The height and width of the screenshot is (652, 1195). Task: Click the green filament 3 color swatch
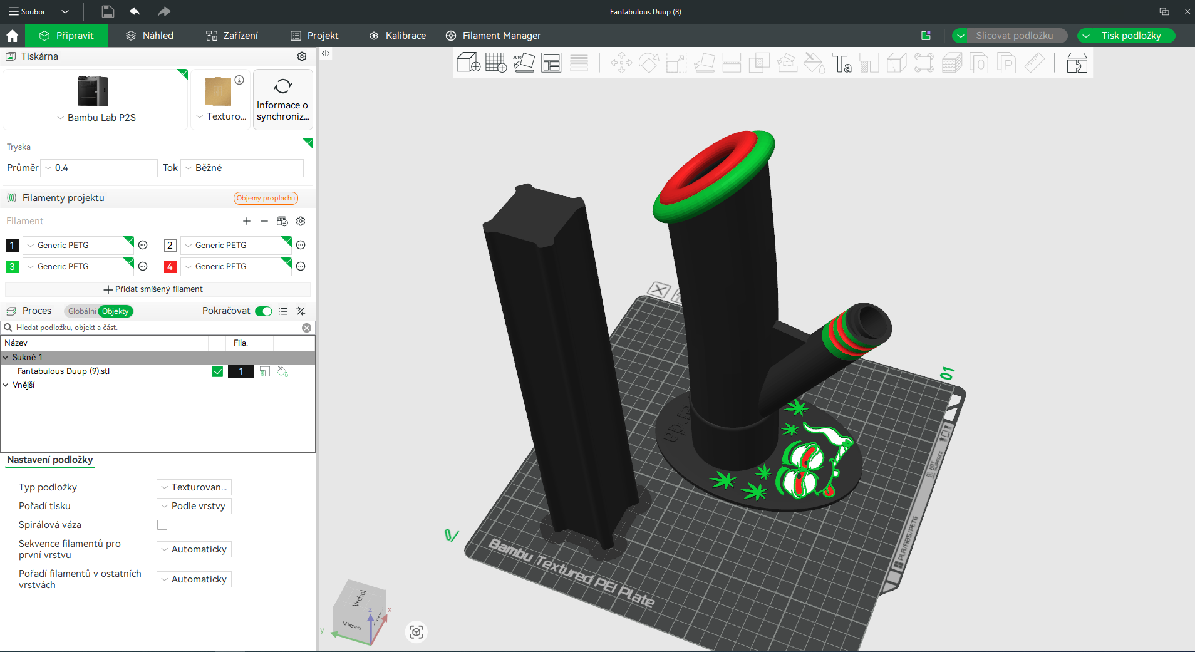pos(12,266)
